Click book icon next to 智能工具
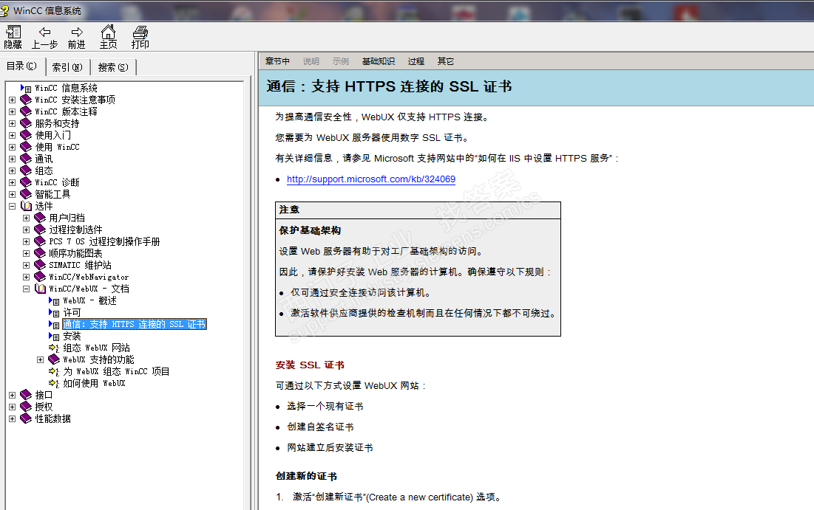The height and width of the screenshot is (510, 814). [x=26, y=194]
